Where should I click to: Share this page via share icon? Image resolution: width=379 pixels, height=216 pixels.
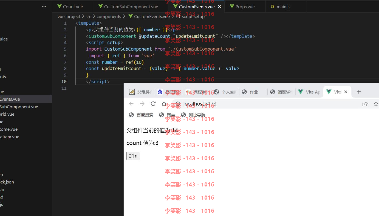[365, 104]
